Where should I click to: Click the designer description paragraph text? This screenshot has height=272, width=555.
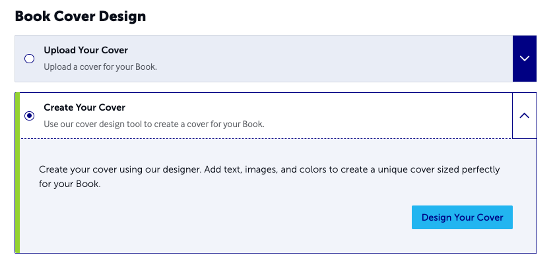[269, 177]
